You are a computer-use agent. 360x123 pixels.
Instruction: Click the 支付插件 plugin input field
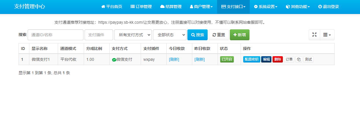click(99, 35)
